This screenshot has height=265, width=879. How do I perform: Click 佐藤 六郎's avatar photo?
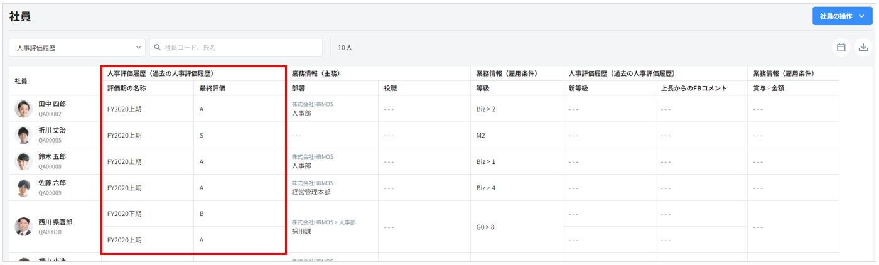pyautogui.click(x=23, y=188)
